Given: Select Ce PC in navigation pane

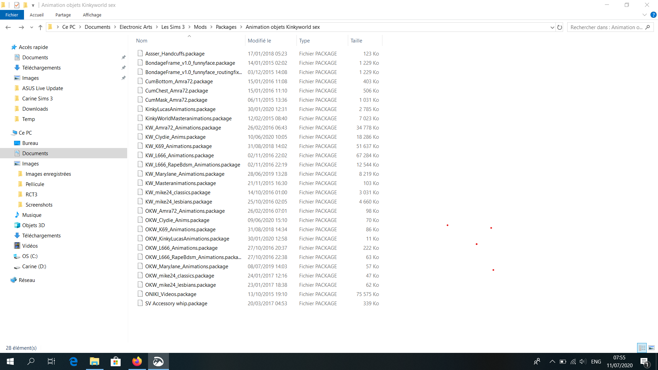Looking at the screenshot, I should [x=25, y=133].
